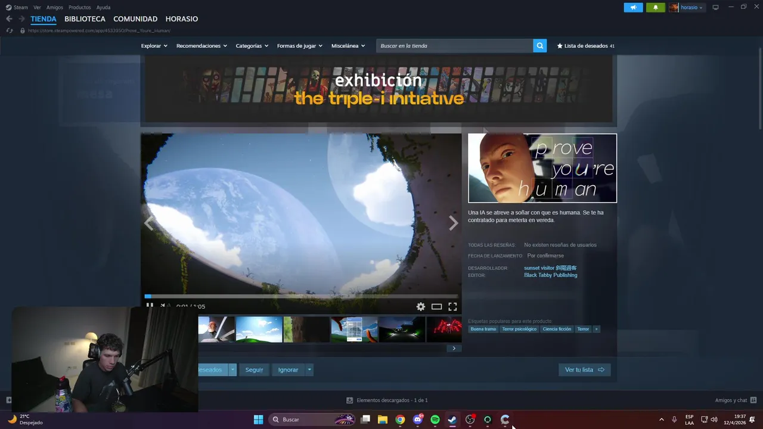Click the Buscar en la tienda field
The height and width of the screenshot is (429, 763).
coord(454,46)
